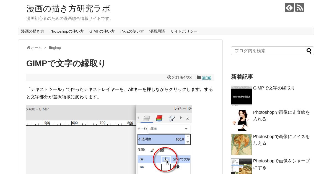Click the woman photo scanline post thumbnail

241,120
